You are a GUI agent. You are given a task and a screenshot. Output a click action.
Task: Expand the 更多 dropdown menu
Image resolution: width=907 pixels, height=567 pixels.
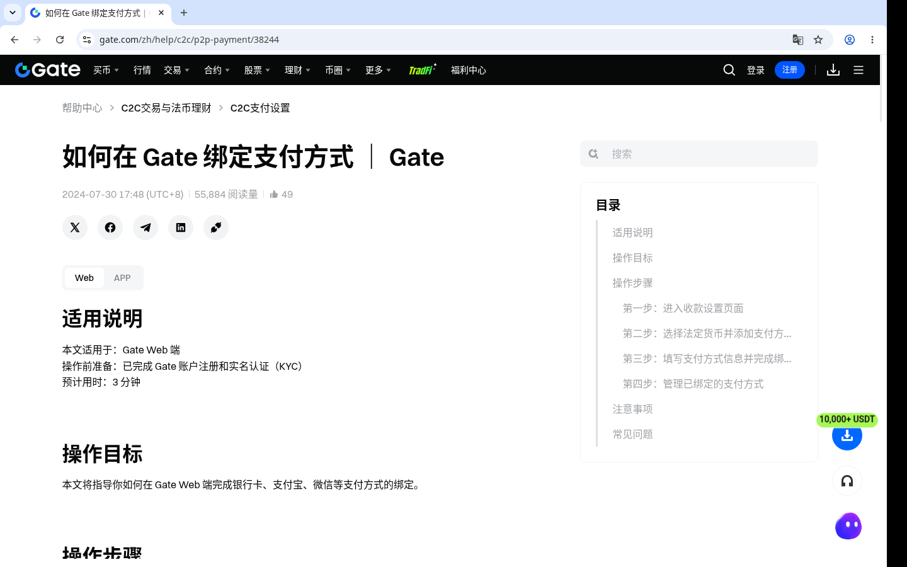[379, 70]
